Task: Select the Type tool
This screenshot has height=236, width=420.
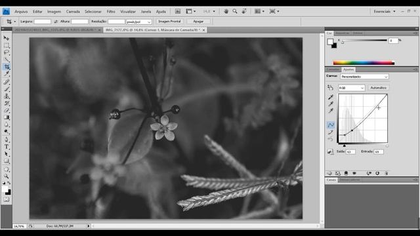Action: tap(6, 147)
